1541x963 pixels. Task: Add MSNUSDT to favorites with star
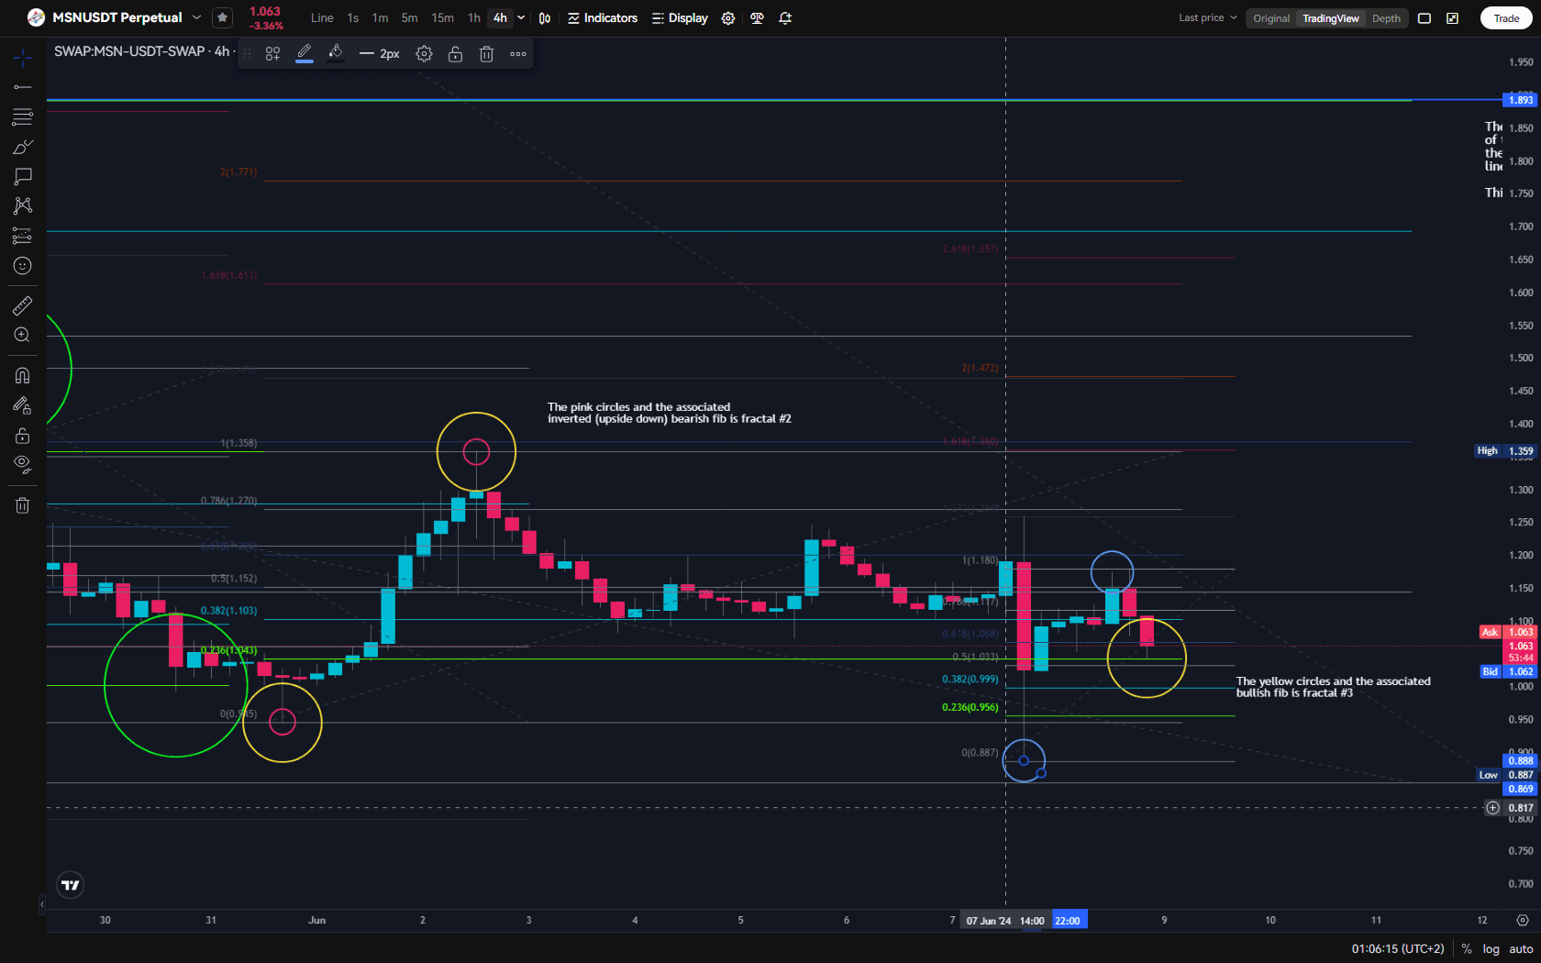(x=222, y=17)
